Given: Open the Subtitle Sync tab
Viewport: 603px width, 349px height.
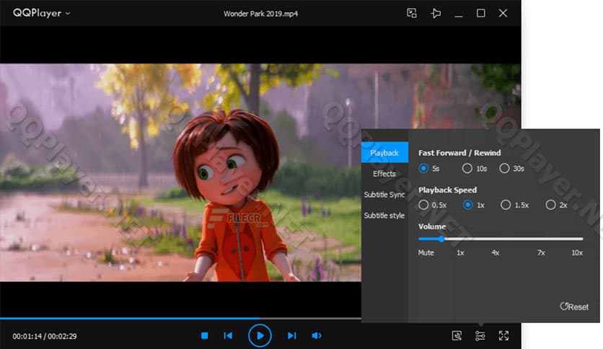Looking at the screenshot, I should pos(384,195).
